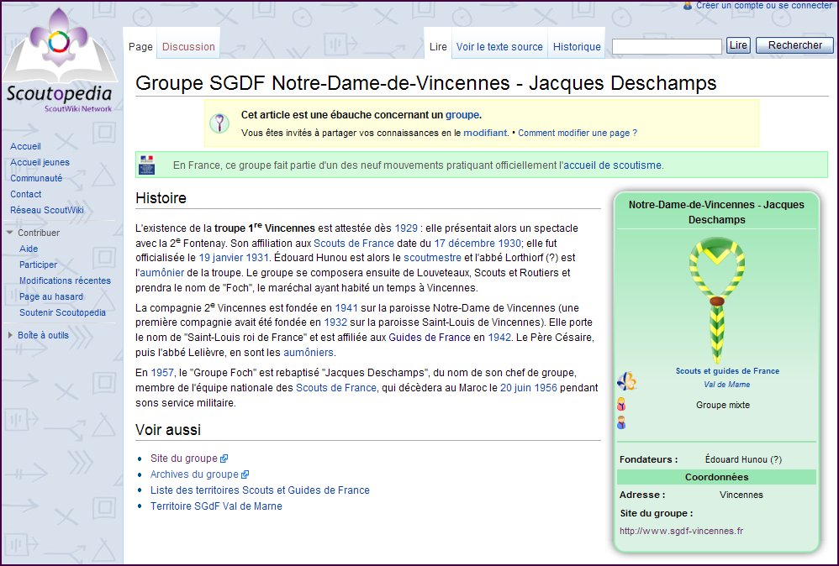Switch to the Discussion tab
The height and width of the screenshot is (566, 839).
tap(188, 47)
